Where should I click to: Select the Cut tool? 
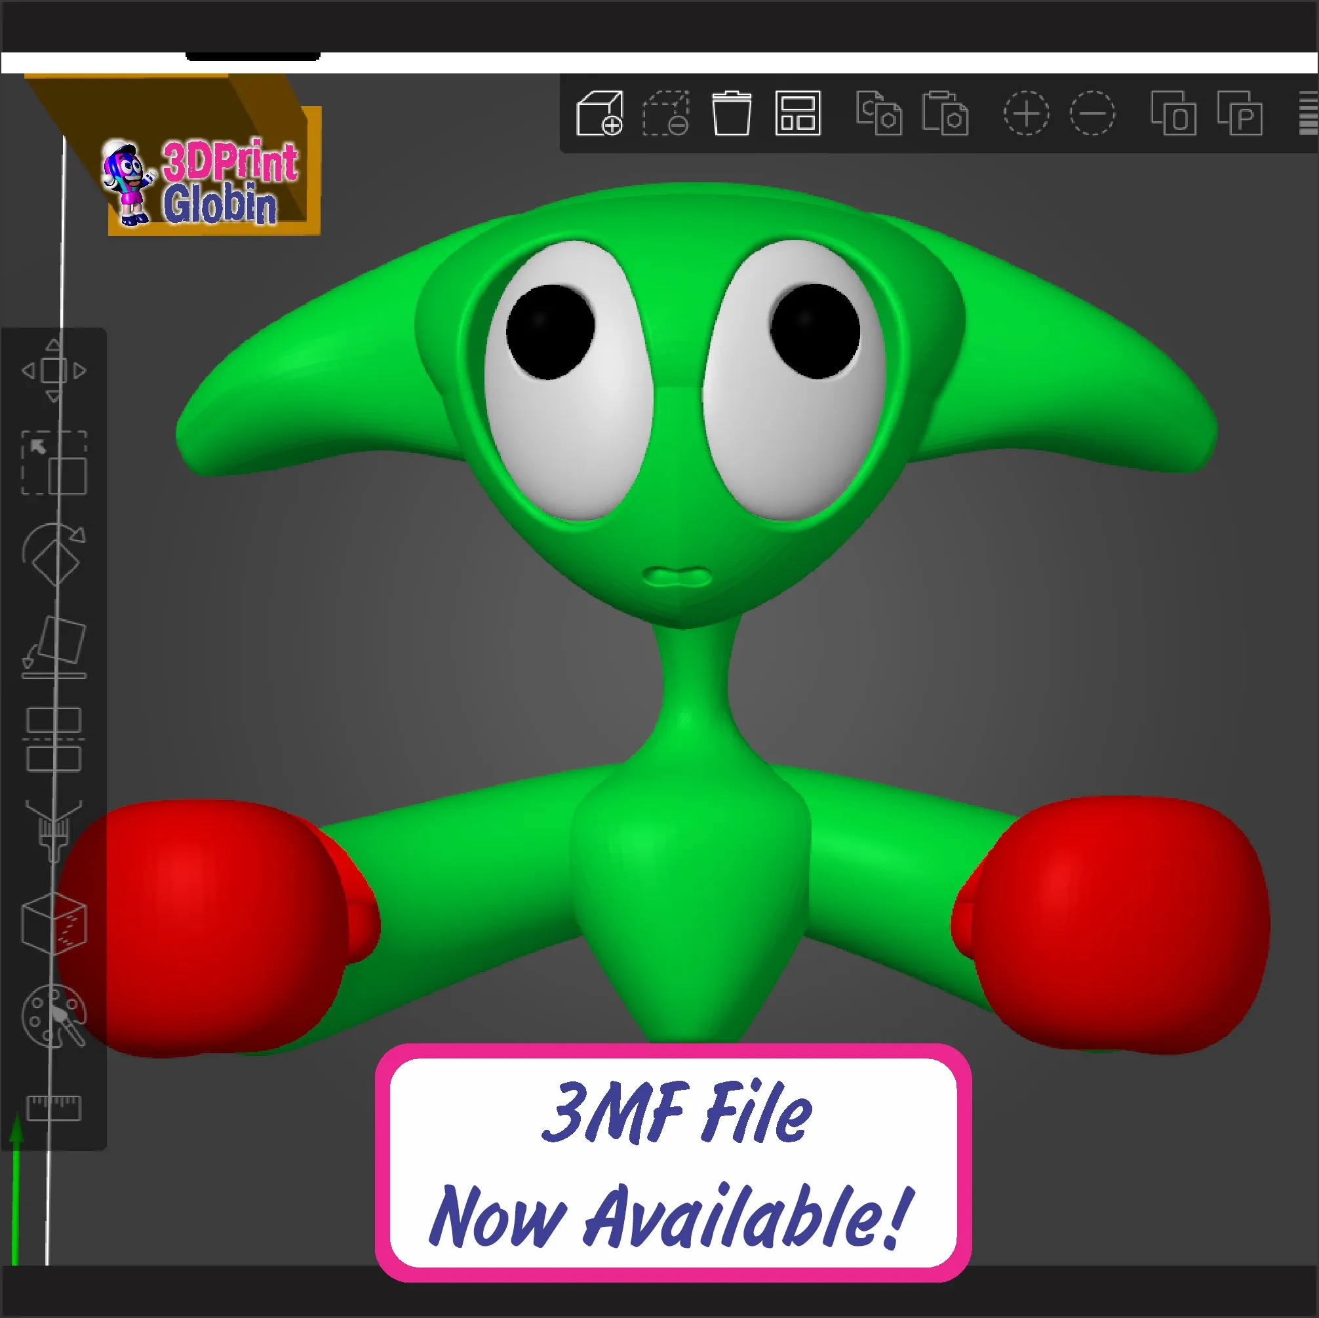click(54, 739)
